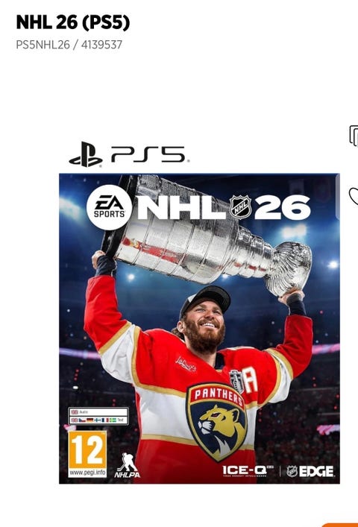Click the EA Sports circular logo

click(109, 207)
